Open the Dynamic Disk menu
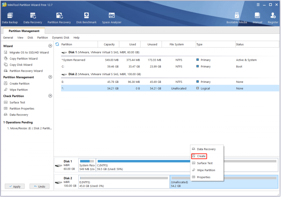The height and width of the screenshot is (197, 281). click(60, 38)
